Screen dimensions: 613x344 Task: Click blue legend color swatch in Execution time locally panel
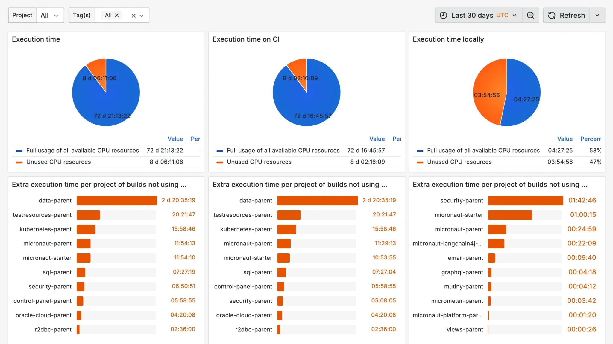click(420, 151)
